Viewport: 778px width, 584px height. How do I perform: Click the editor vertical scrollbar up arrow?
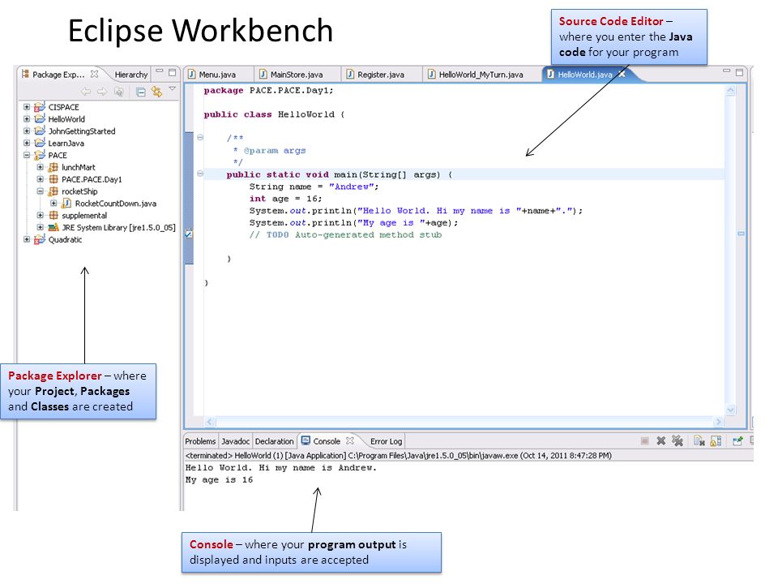pos(730,91)
